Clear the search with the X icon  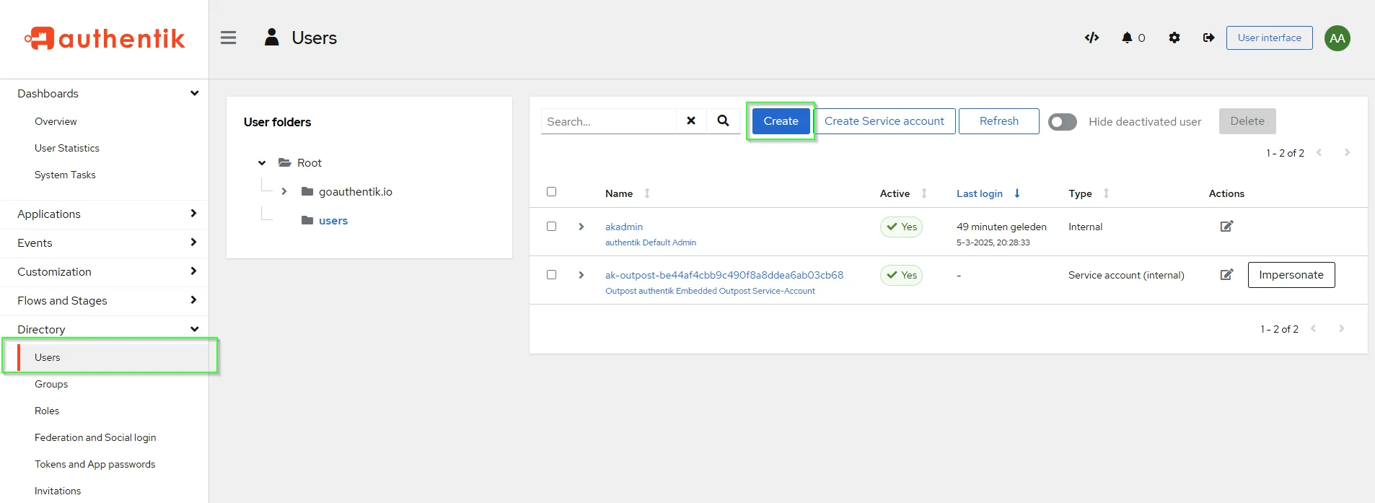[x=691, y=121]
